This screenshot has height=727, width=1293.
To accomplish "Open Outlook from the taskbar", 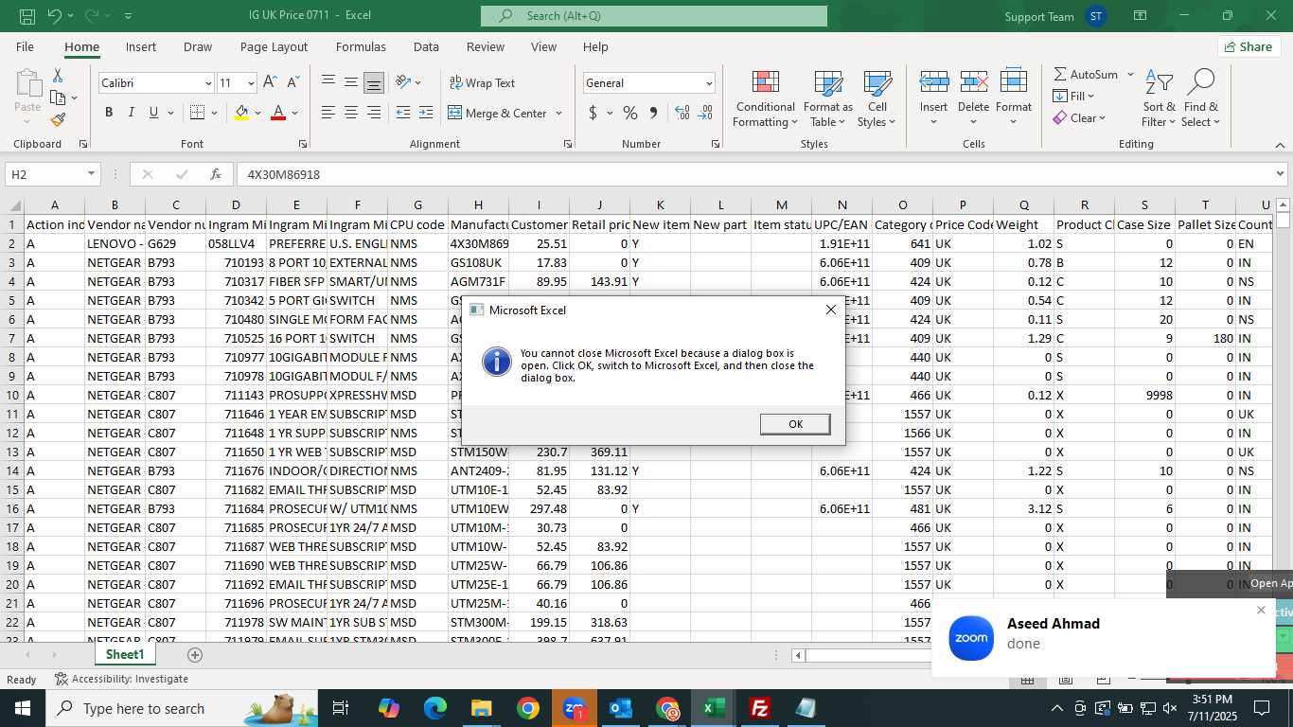I will [x=621, y=708].
